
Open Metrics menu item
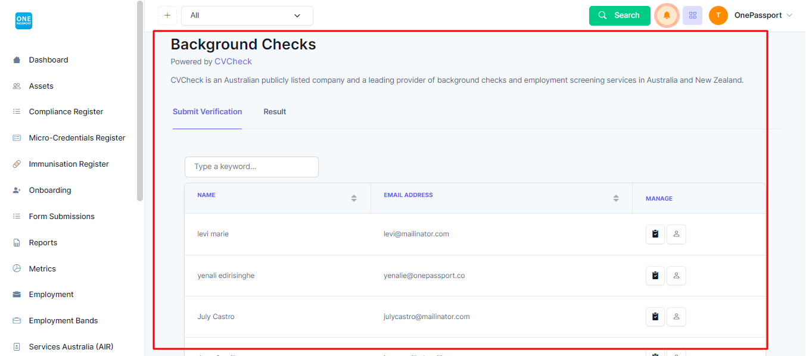pos(42,269)
